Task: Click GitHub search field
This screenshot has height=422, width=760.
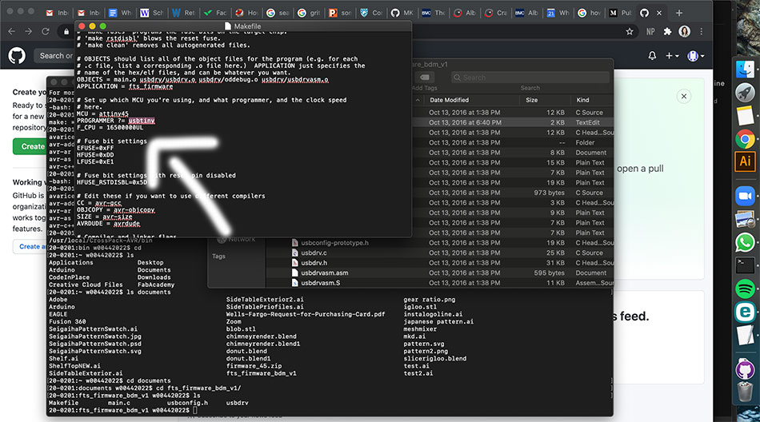Action: pyautogui.click(x=54, y=56)
